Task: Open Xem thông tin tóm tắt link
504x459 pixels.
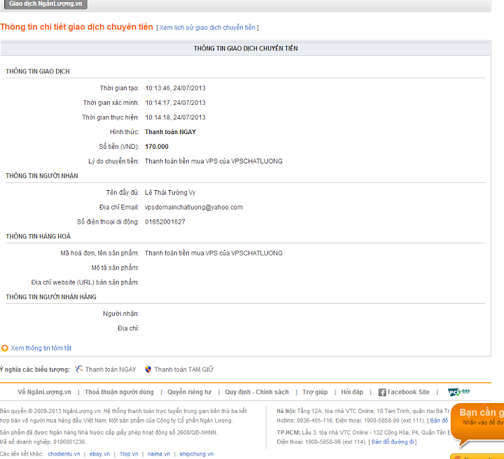Action: [x=41, y=348]
